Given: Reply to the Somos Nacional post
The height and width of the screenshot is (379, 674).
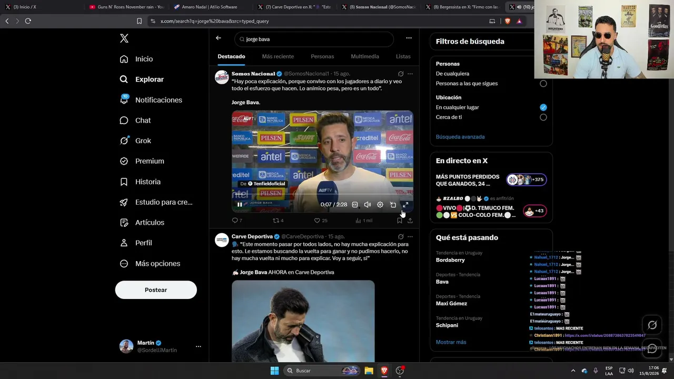Looking at the screenshot, I should coord(237,221).
